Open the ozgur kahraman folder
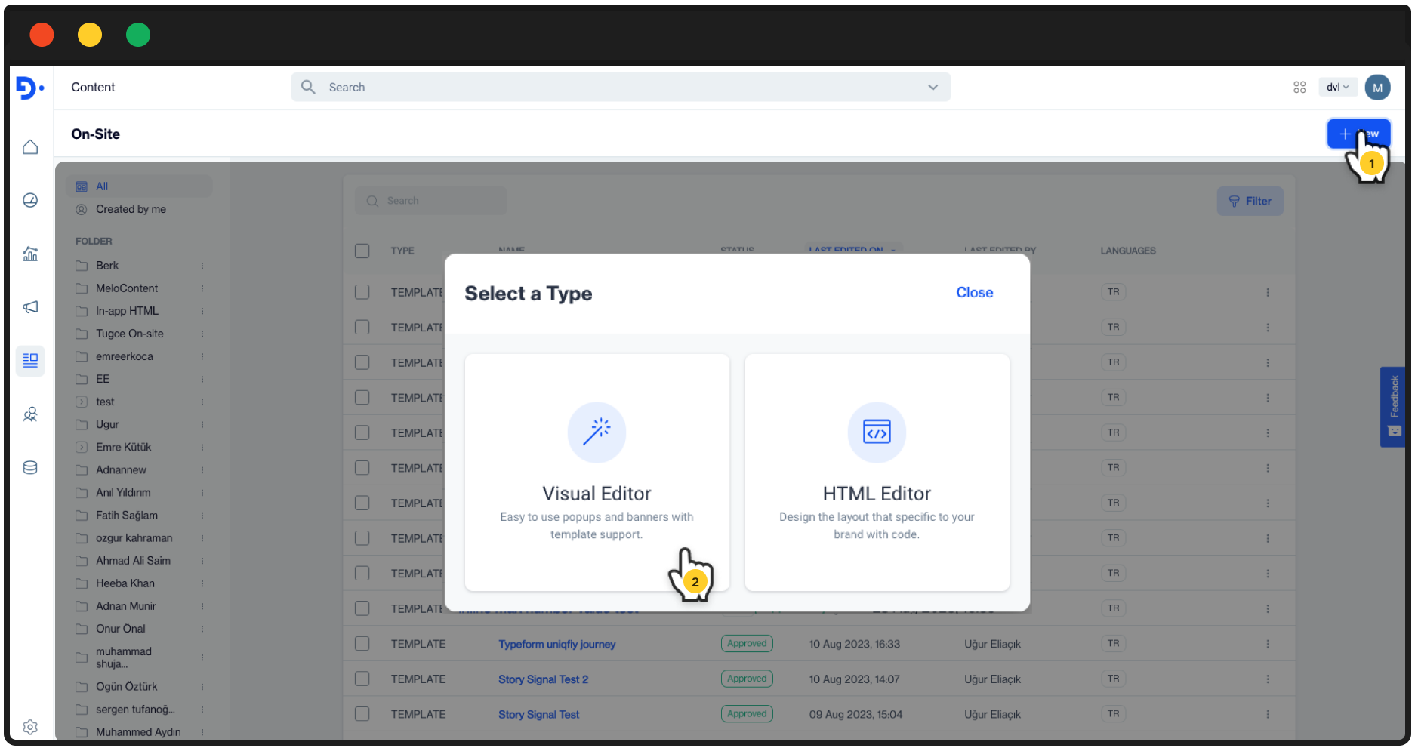Viewport: 1415px width, 748px height. click(134, 538)
